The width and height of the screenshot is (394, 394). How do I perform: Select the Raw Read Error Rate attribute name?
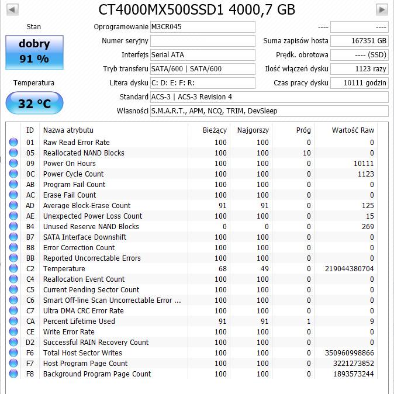pos(77,143)
